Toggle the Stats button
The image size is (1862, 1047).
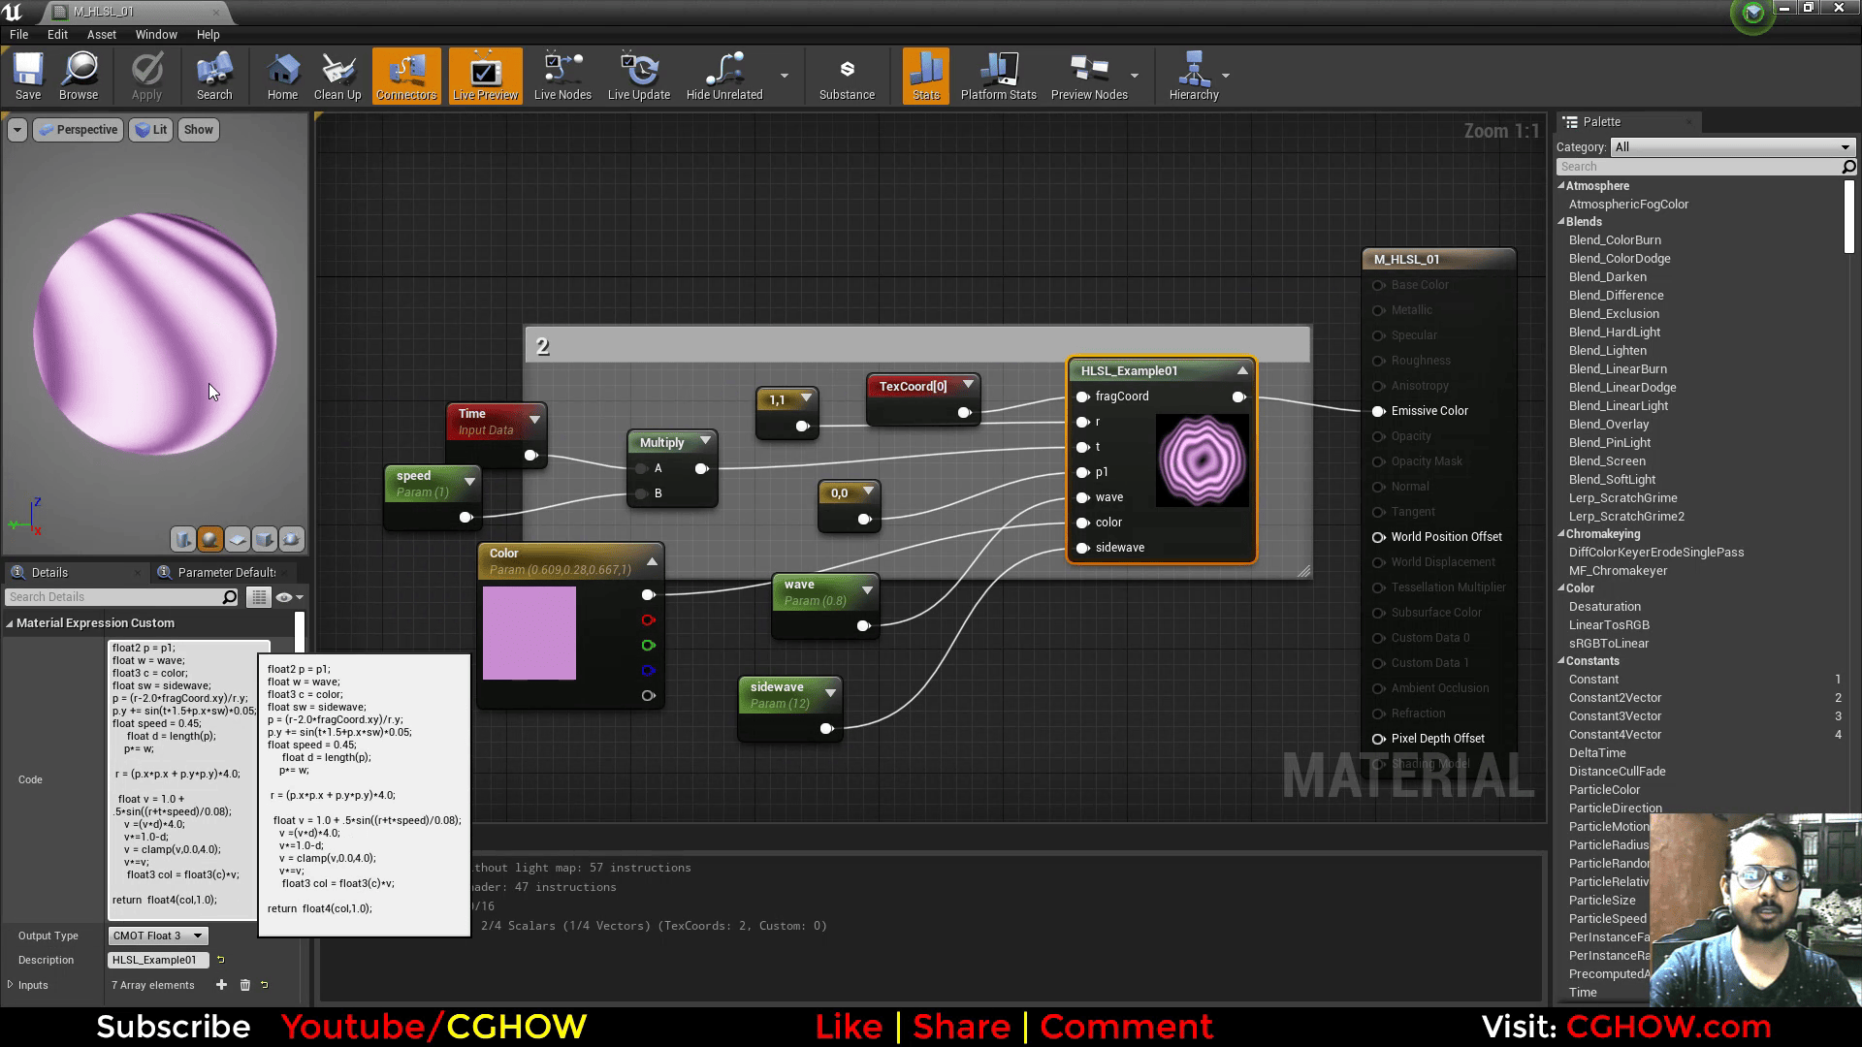click(926, 76)
